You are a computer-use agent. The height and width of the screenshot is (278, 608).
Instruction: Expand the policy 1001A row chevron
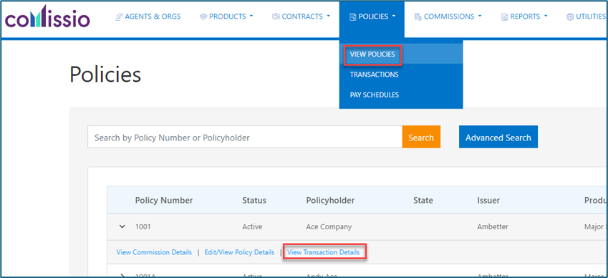click(x=122, y=275)
